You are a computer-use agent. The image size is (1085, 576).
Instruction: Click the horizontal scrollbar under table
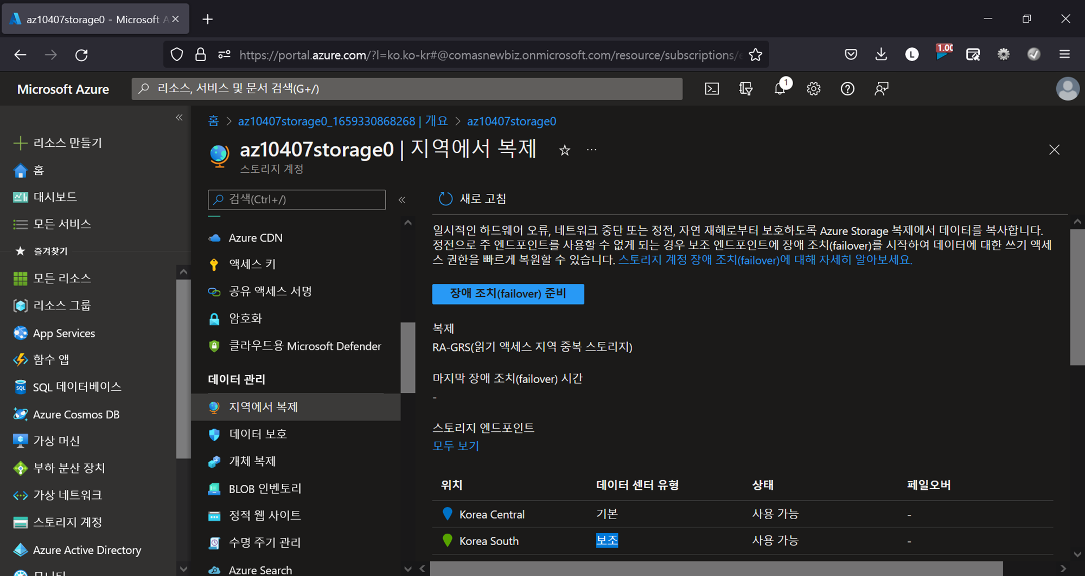pyautogui.click(x=716, y=568)
